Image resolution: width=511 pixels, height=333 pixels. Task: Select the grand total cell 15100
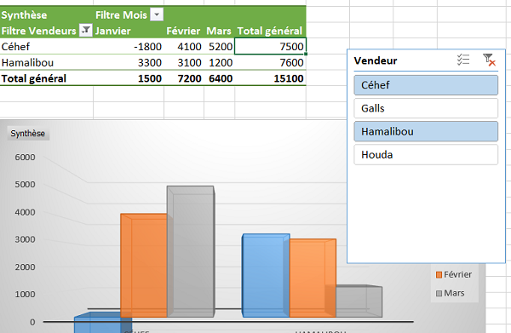coord(270,78)
